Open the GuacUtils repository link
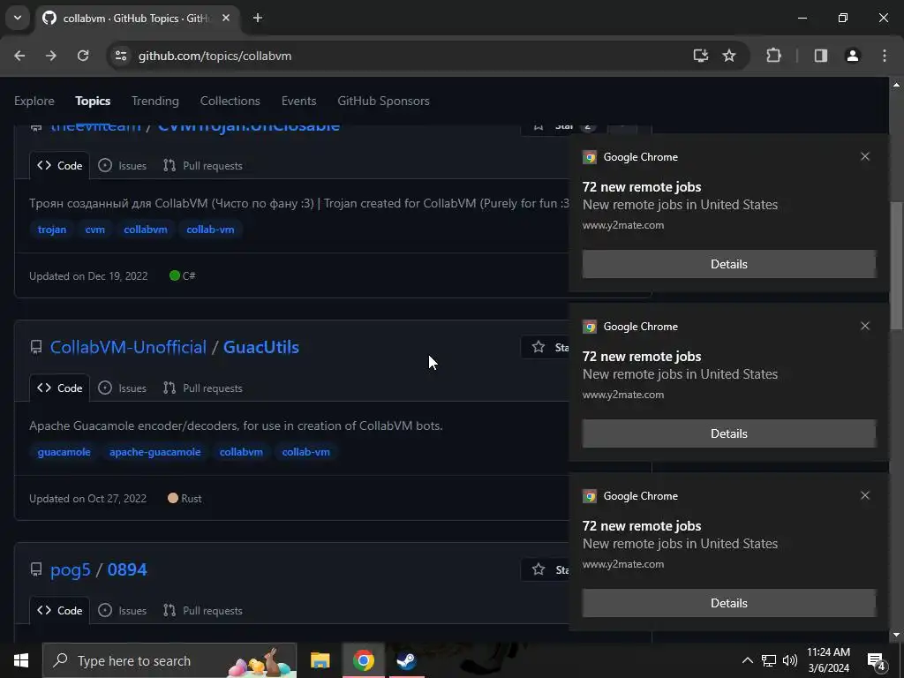Image resolution: width=904 pixels, height=678 pixels. click(261, 347)
